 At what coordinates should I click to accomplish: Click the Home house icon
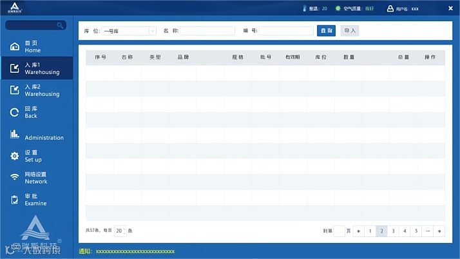click(x=15, y=46)
